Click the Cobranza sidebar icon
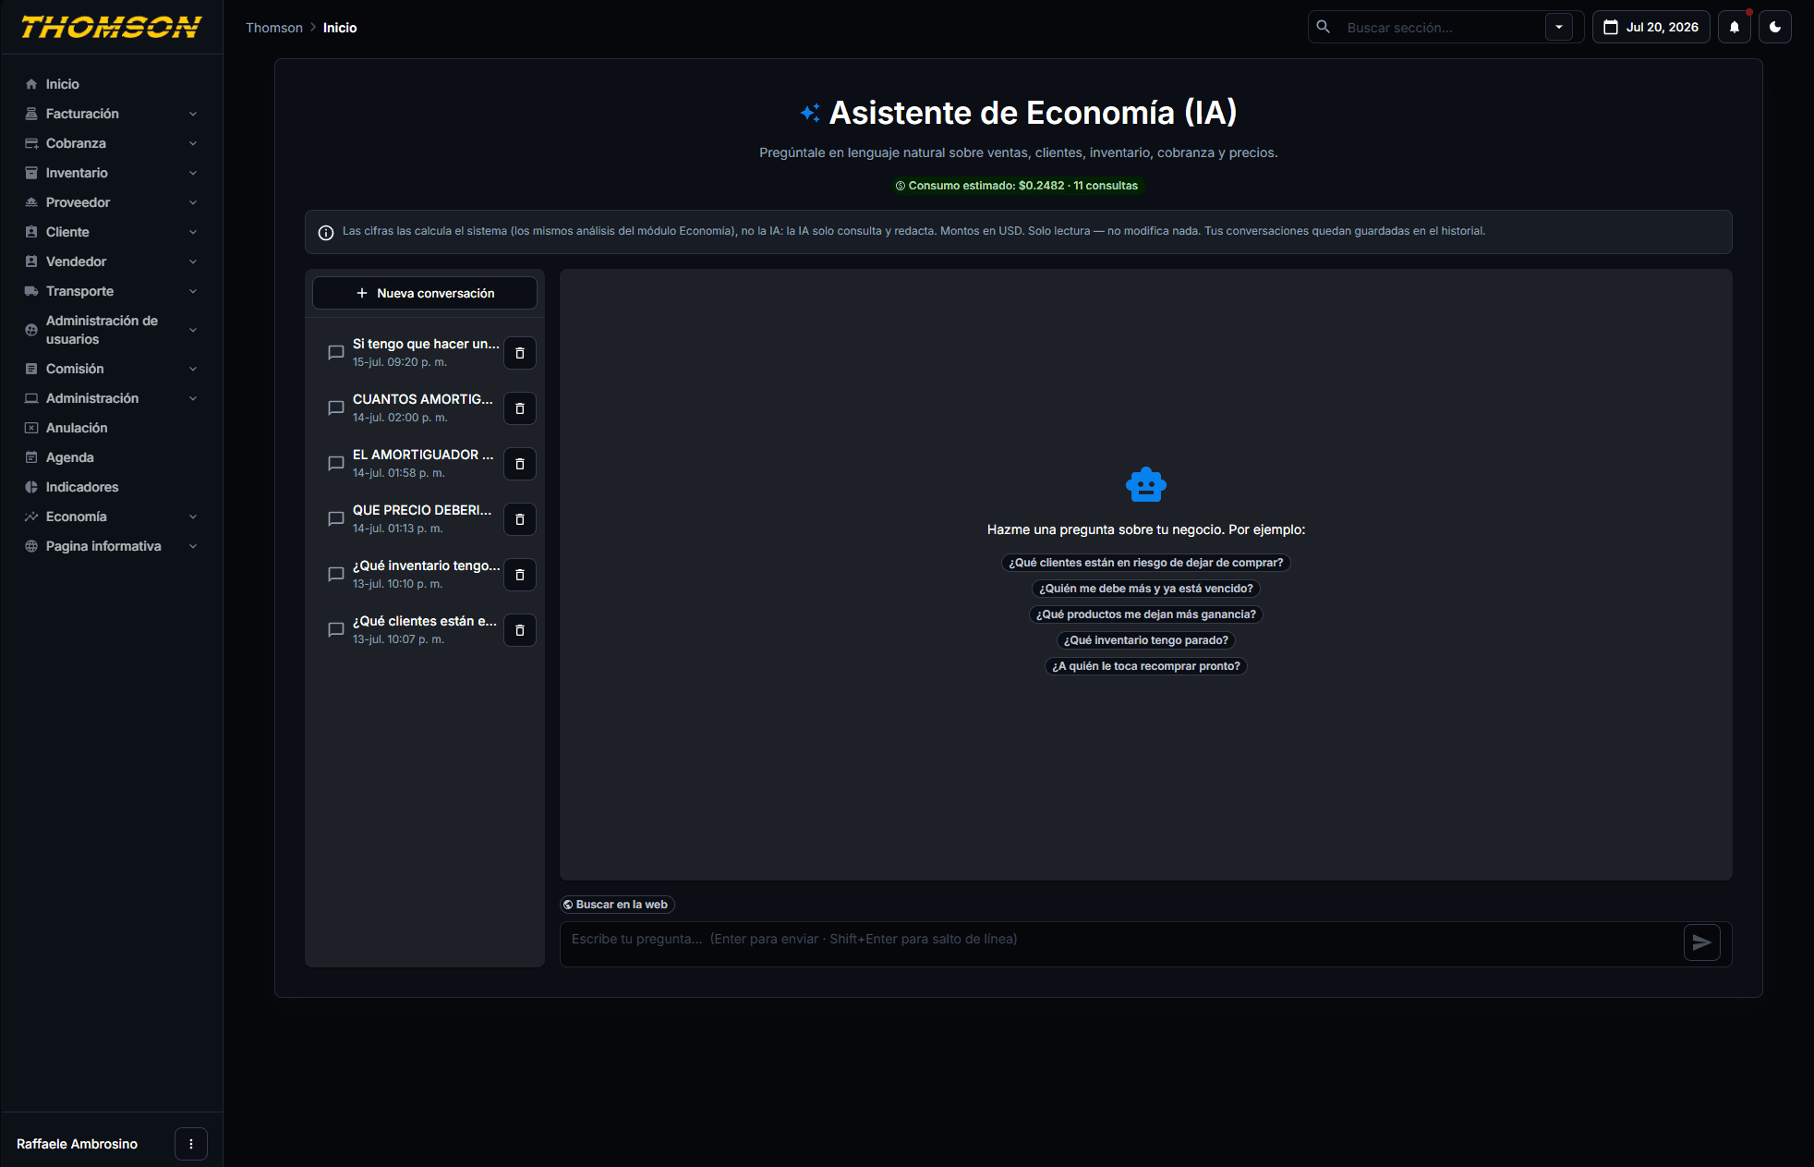 coord(31,143)
